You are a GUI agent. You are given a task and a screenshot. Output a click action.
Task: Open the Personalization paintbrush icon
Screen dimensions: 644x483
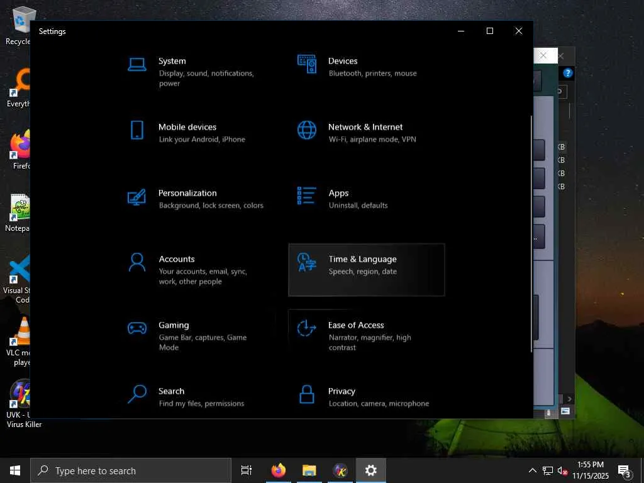pyautogui.click(x=137, y=196)
